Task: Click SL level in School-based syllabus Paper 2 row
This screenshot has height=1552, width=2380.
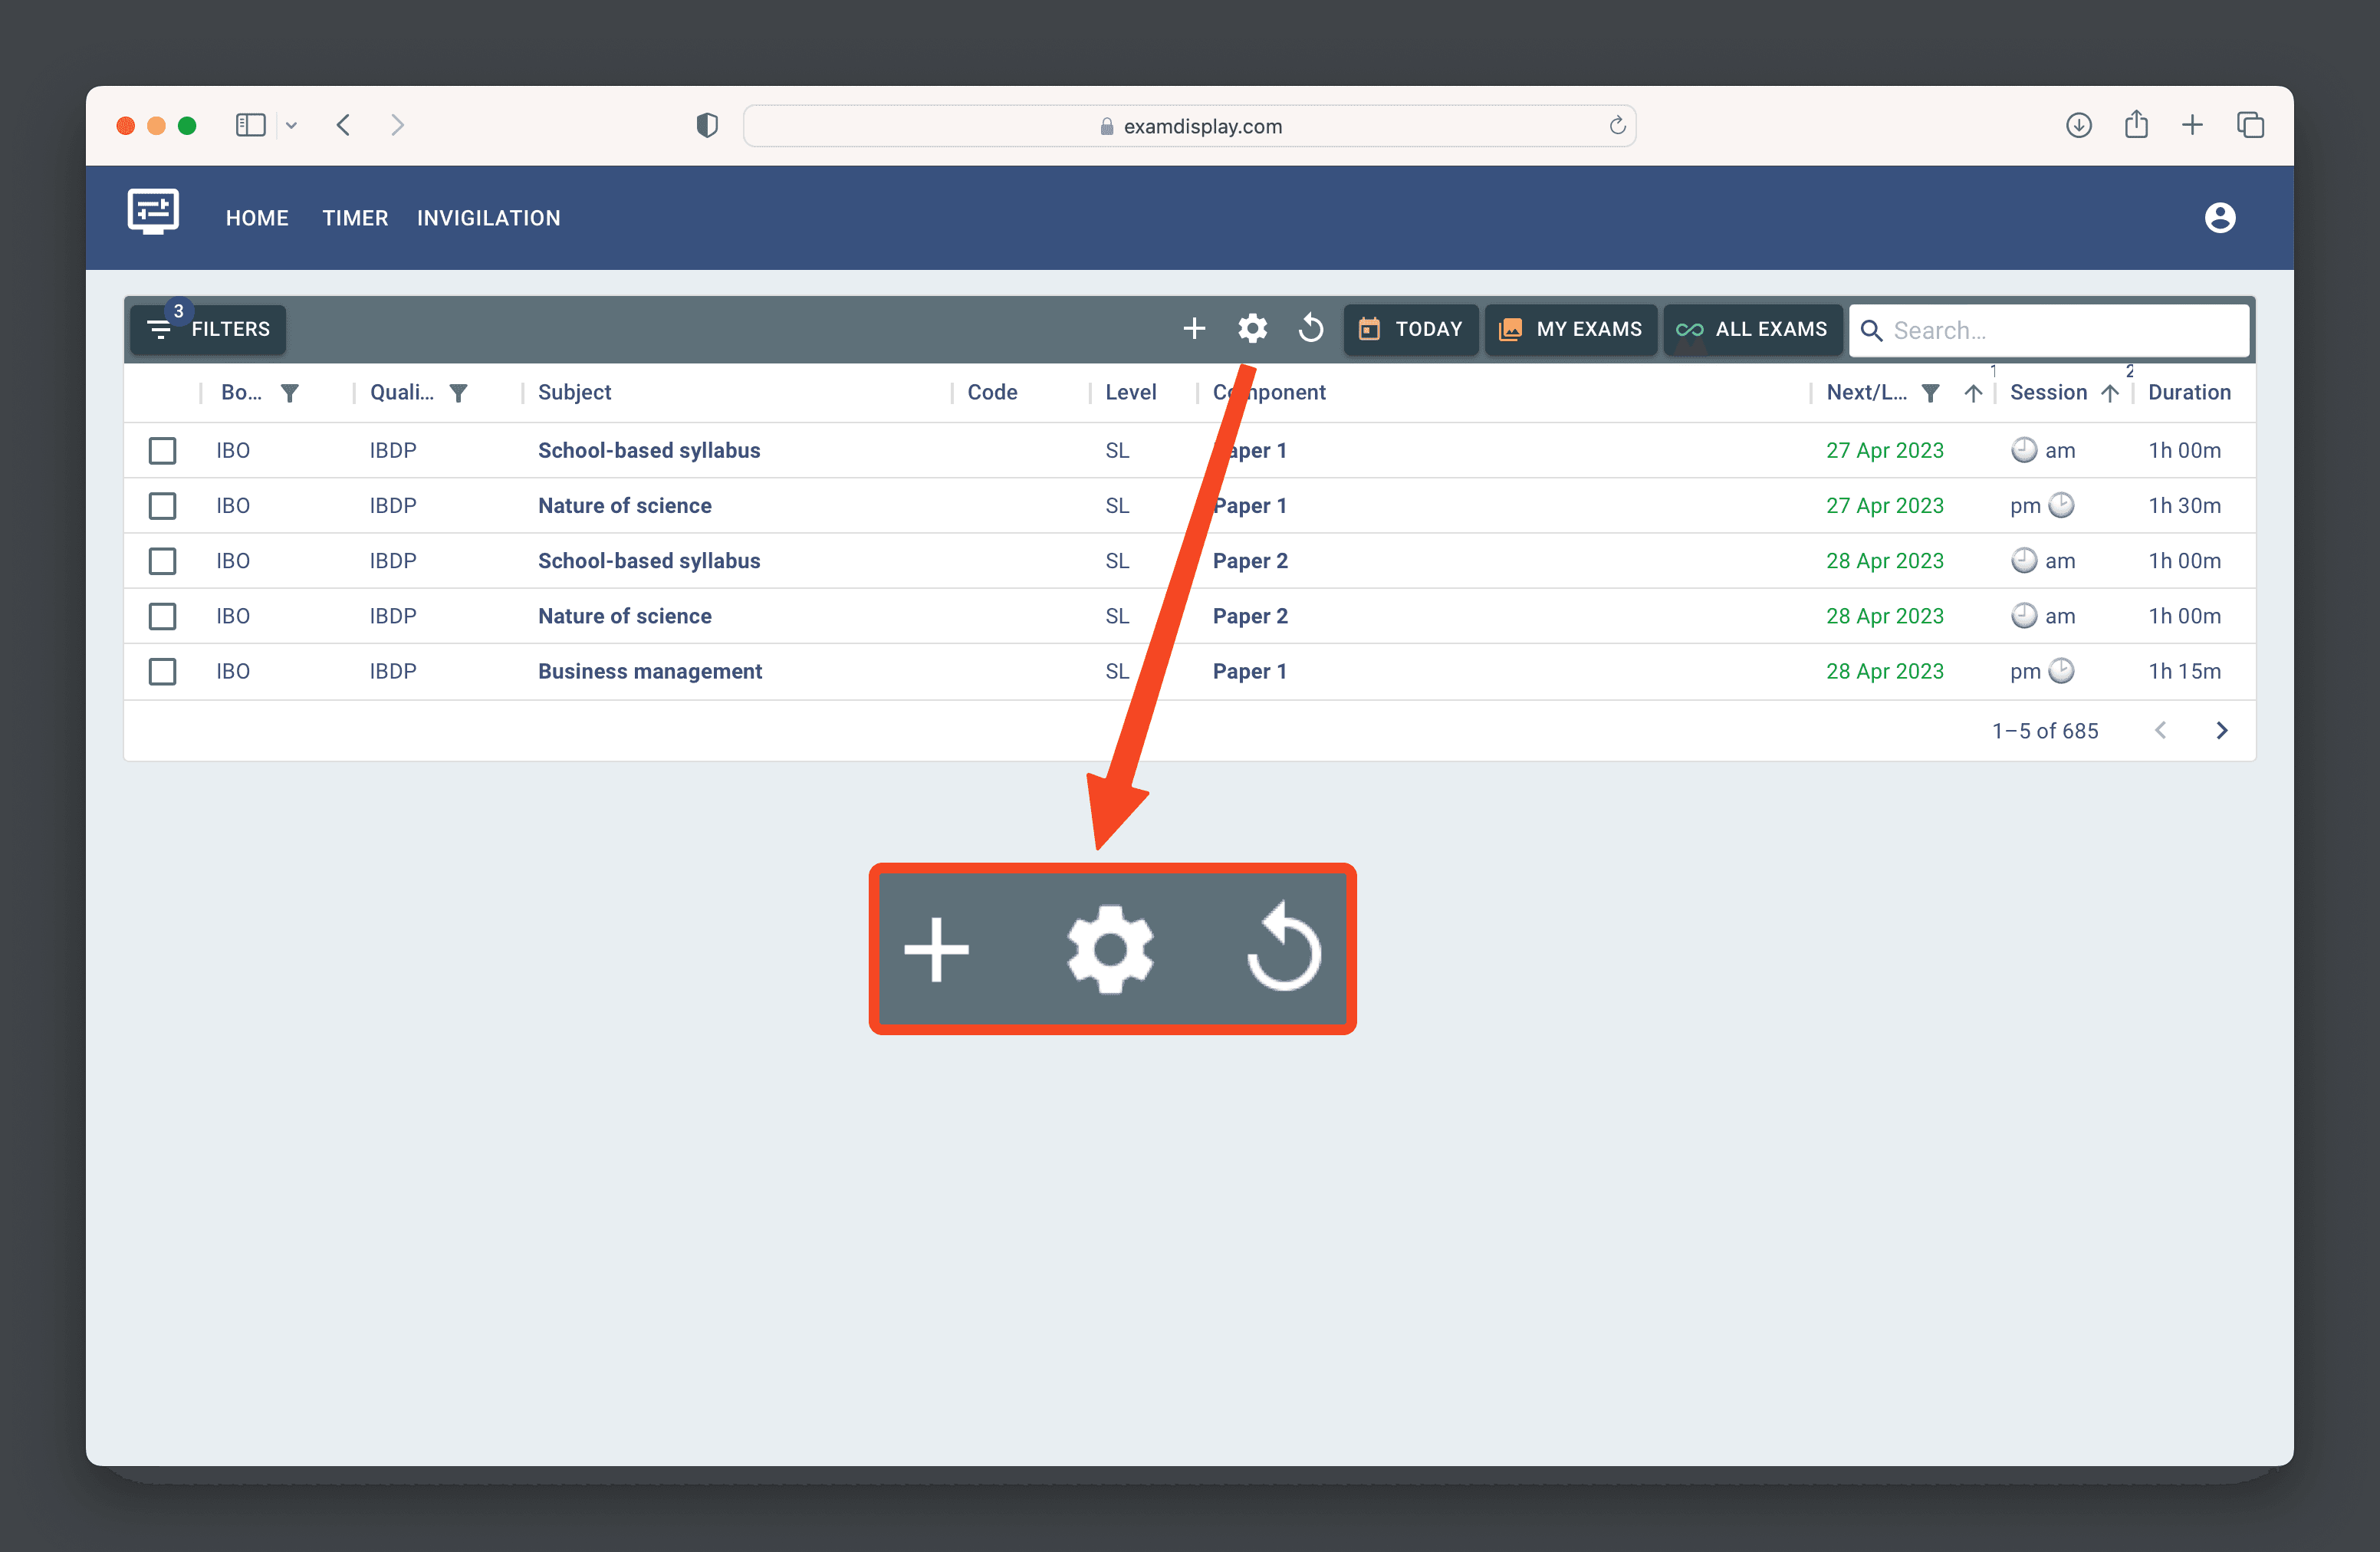Action: [x=1117, y=561]
